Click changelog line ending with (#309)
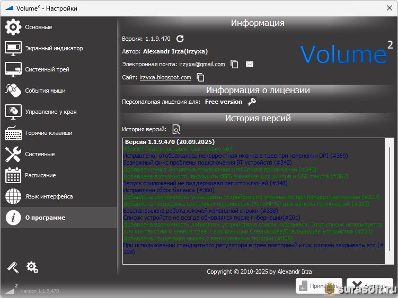 [x=208, y=238]
